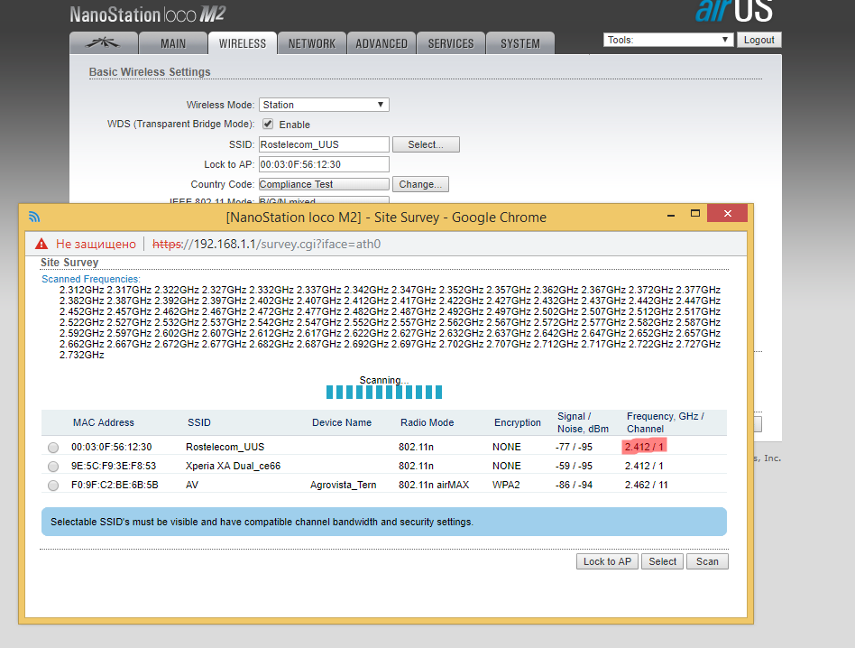The width and height of the screenshot is (855, 648).
Task: Click the -59 / -95 signal value
Action: 574,466
